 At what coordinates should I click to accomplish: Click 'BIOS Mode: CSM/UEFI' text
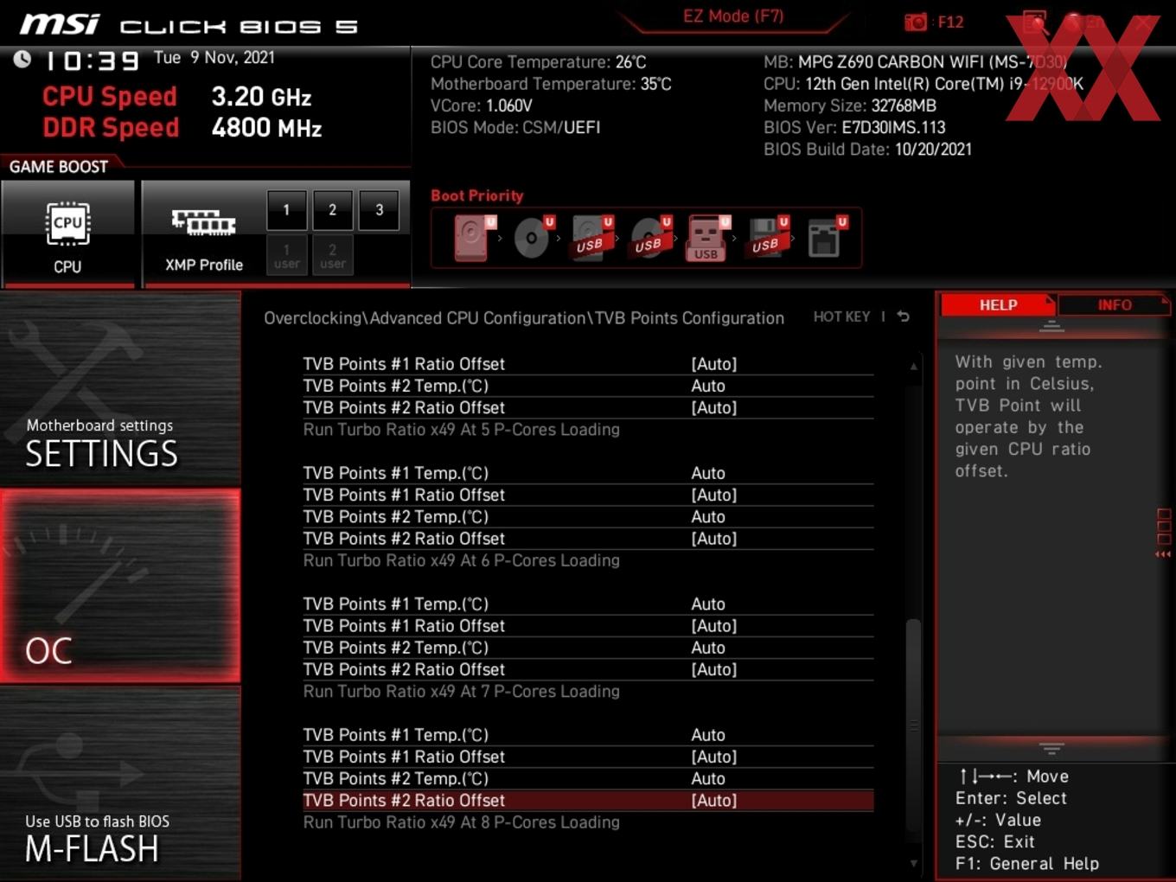click(515, 127)
